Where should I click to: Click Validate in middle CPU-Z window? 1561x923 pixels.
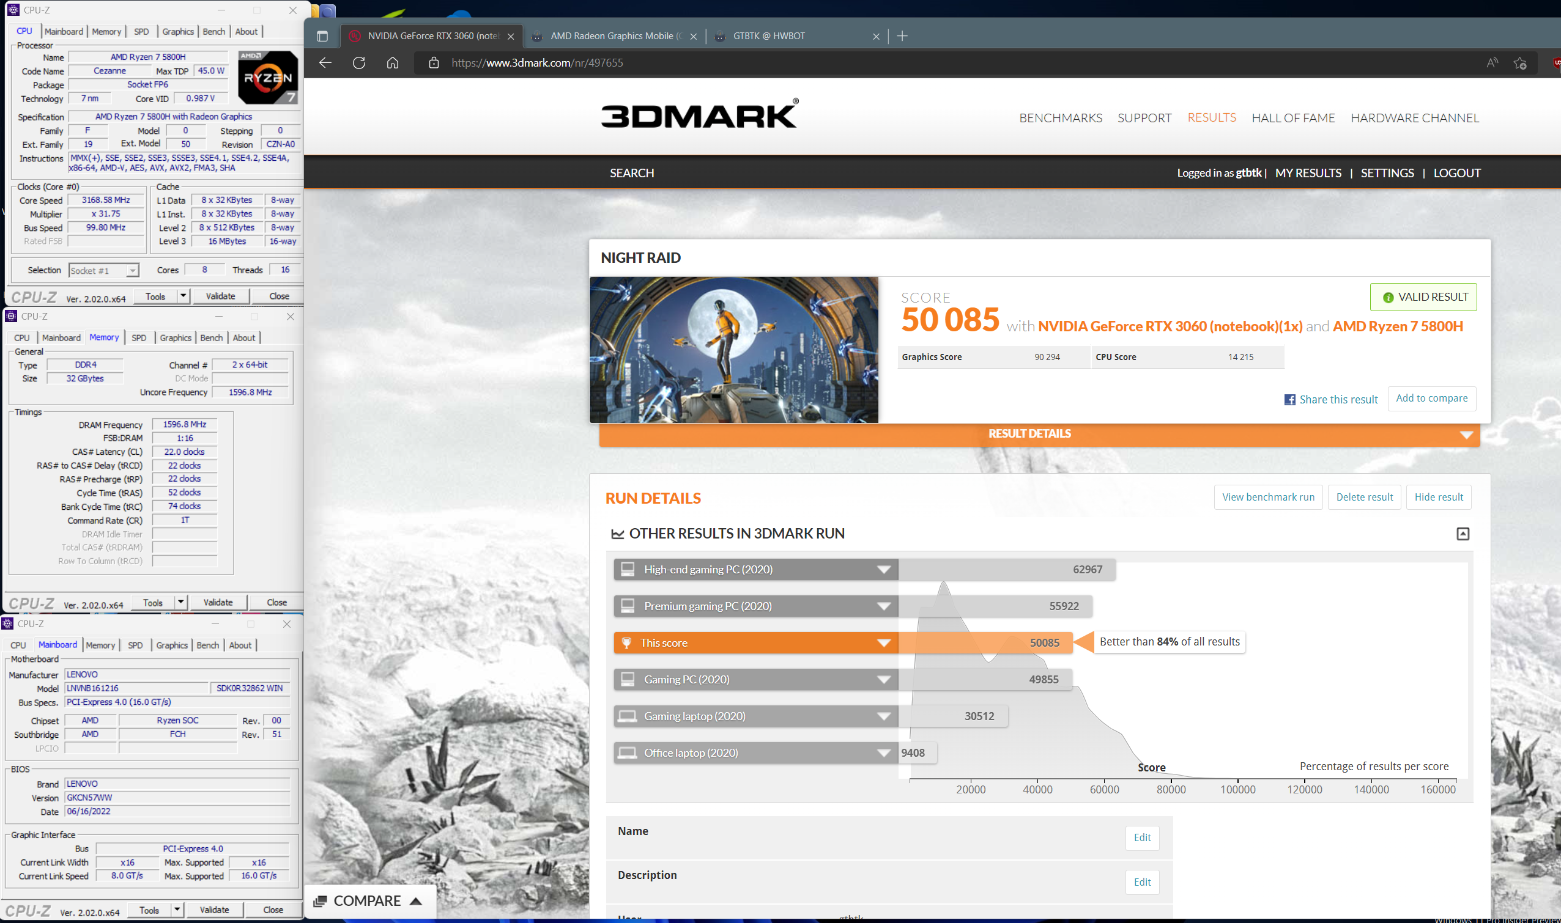point(218,602)
